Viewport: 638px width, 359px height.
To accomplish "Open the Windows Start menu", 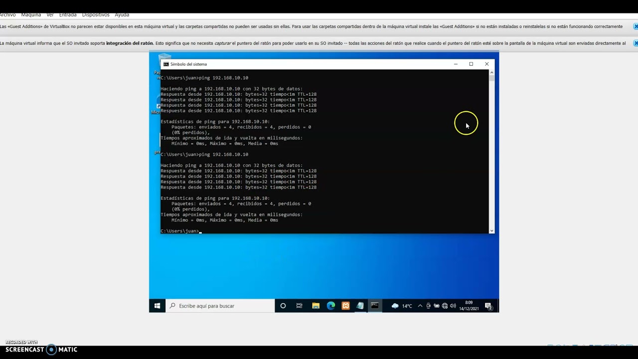I will click(157, 306).
